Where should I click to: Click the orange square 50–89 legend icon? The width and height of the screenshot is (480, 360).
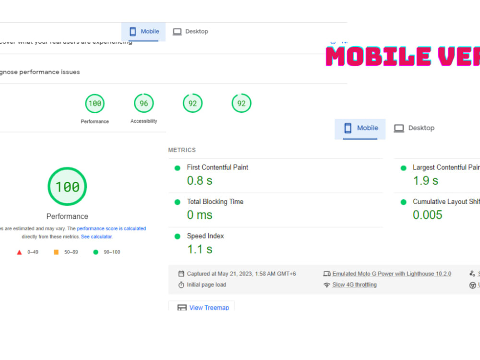[56, 252]
